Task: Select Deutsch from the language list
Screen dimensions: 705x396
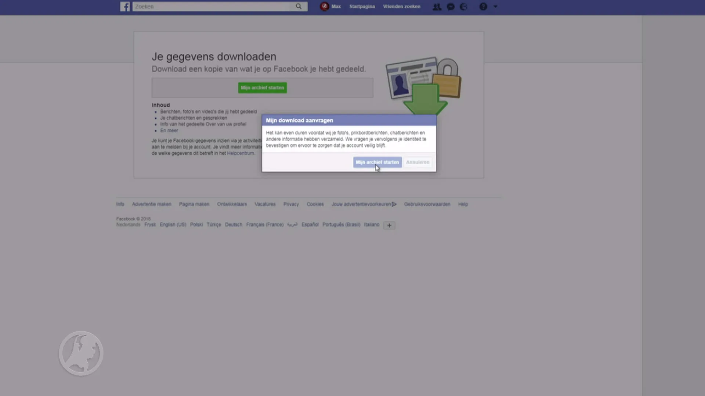Action: (234, 224)
